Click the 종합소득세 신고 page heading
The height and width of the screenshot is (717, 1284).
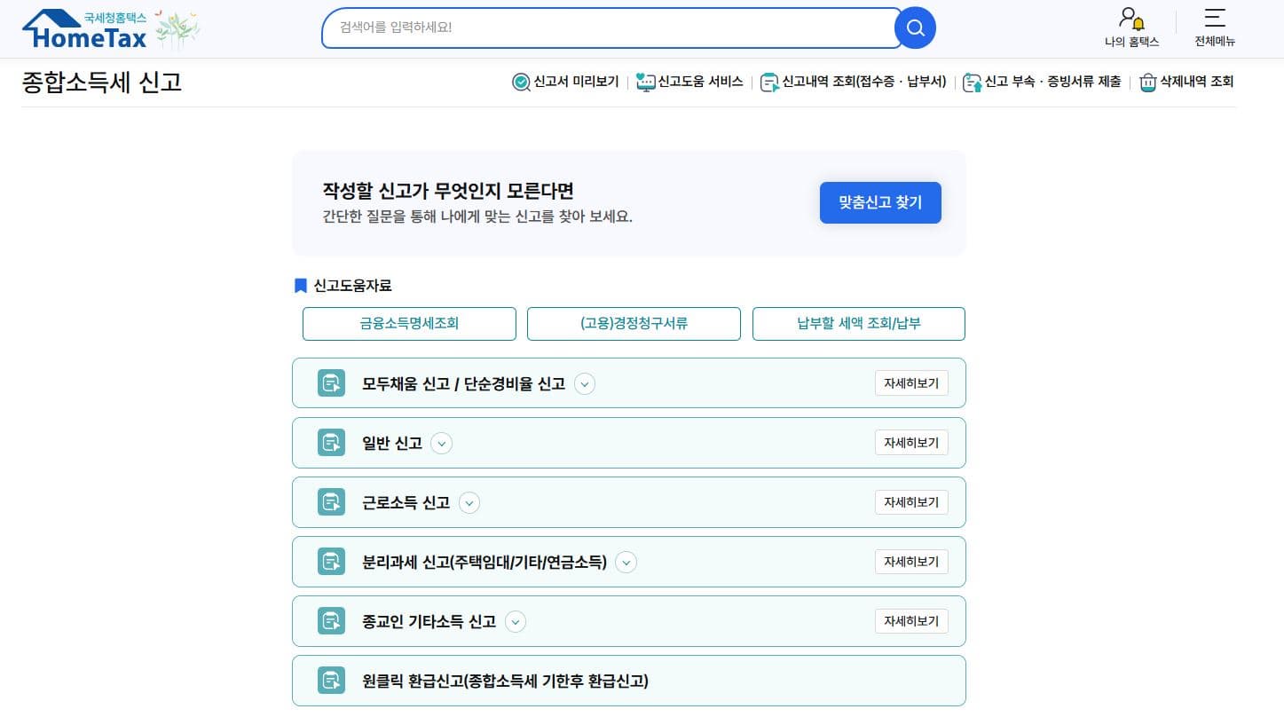pyautogui.click(x=102, y=83)
